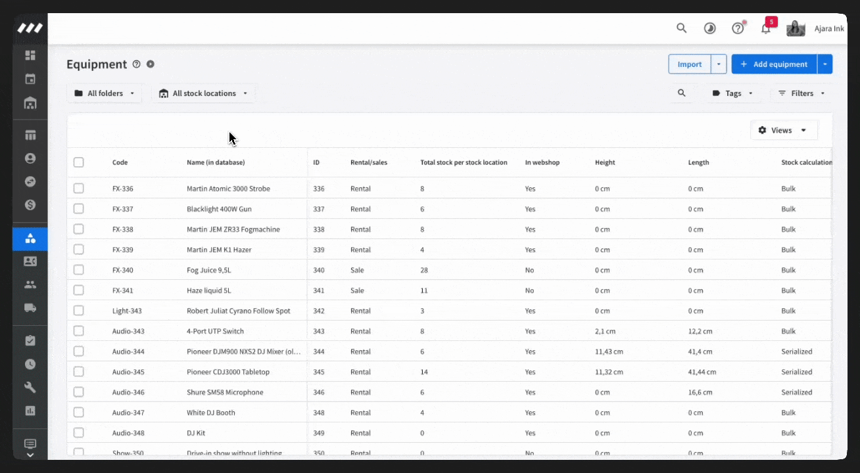Viewport: 860px width, 473px height.
Task: Click the top bar search magnifier
Action: [x=682, y=28]
